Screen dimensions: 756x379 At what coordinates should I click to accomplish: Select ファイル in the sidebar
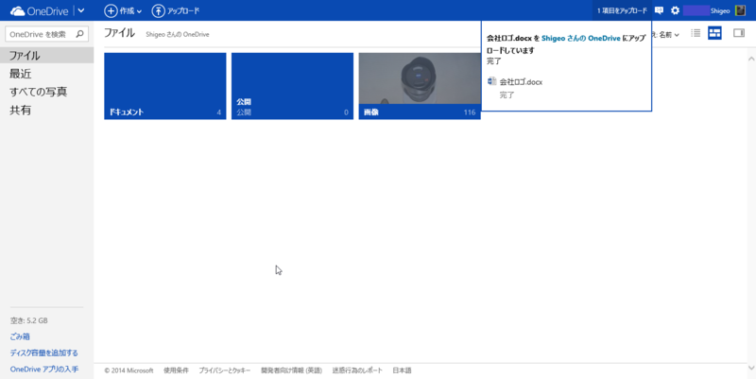coord(46,56)
